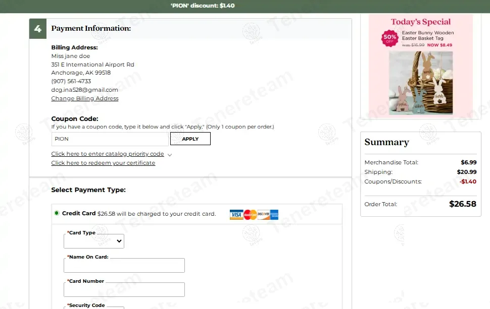Click the MasterCard logo
The height and width of the screenshot is (309, 490).
pos(250,215)
